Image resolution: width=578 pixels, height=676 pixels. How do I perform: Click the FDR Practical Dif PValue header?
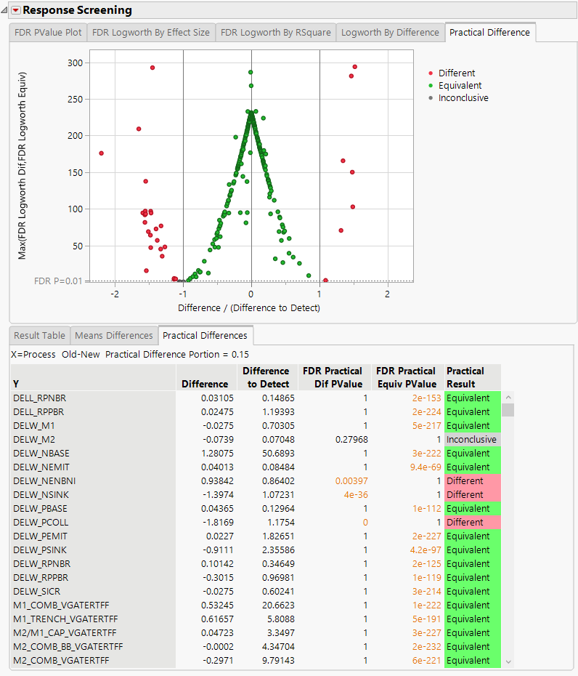click(x=335, y=377)
